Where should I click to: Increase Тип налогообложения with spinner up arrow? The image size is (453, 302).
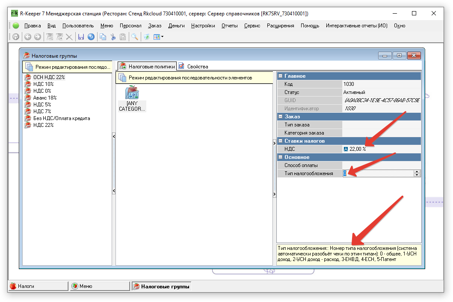417,172
